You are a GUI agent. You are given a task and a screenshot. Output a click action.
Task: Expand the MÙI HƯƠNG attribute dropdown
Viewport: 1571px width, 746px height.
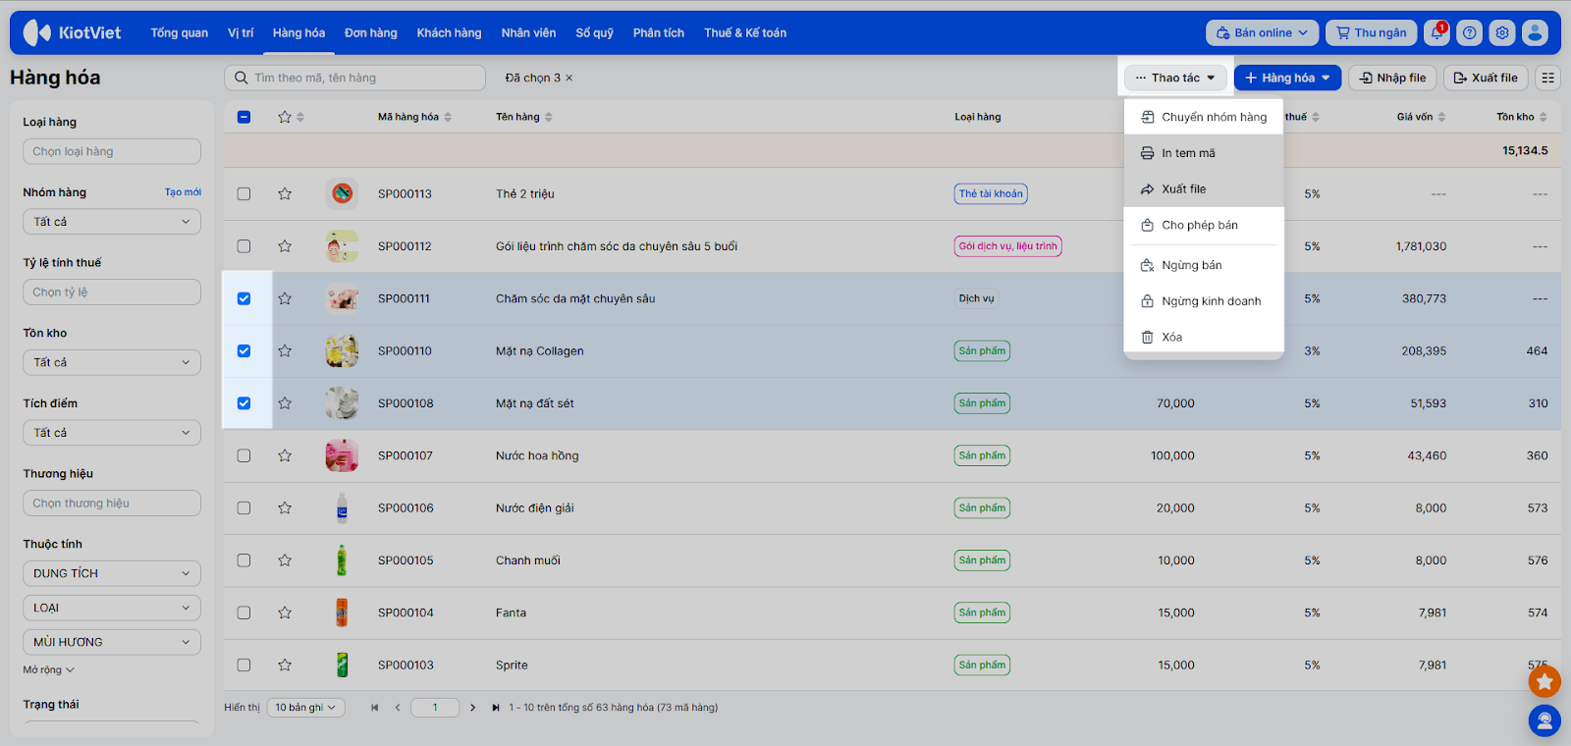(x=112, y=642)
